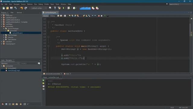Click the Output settings wrench icon
This screenshot has width=193, height=109.
(43, 89)
